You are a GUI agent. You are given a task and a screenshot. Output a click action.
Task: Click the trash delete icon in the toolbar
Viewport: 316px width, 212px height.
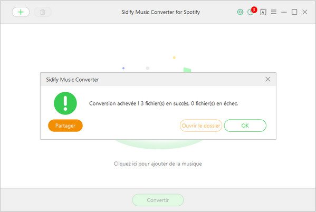pos(43,12)
